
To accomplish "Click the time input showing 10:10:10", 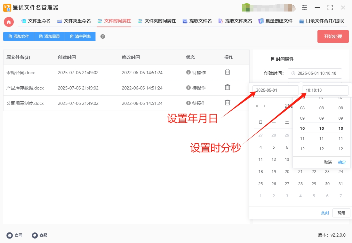I will click(325, 90).
